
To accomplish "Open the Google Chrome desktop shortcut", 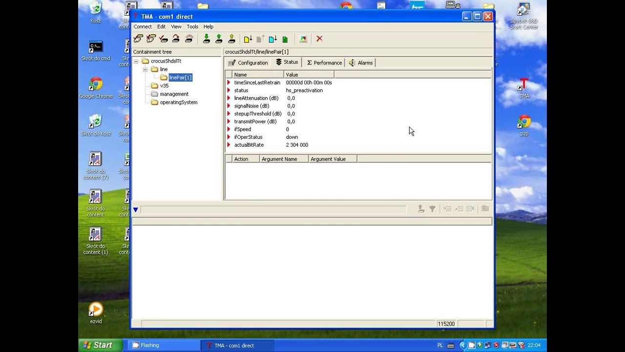I will click(x=96, y=88).
